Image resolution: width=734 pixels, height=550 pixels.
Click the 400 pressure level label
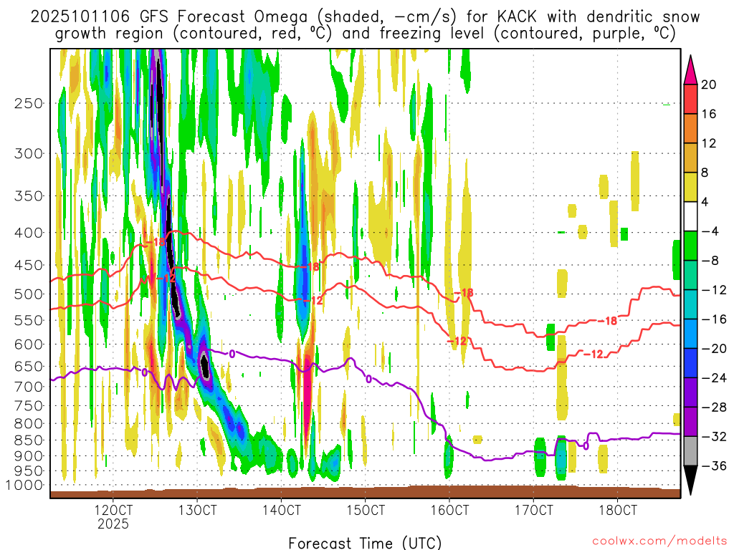[29, 233]
